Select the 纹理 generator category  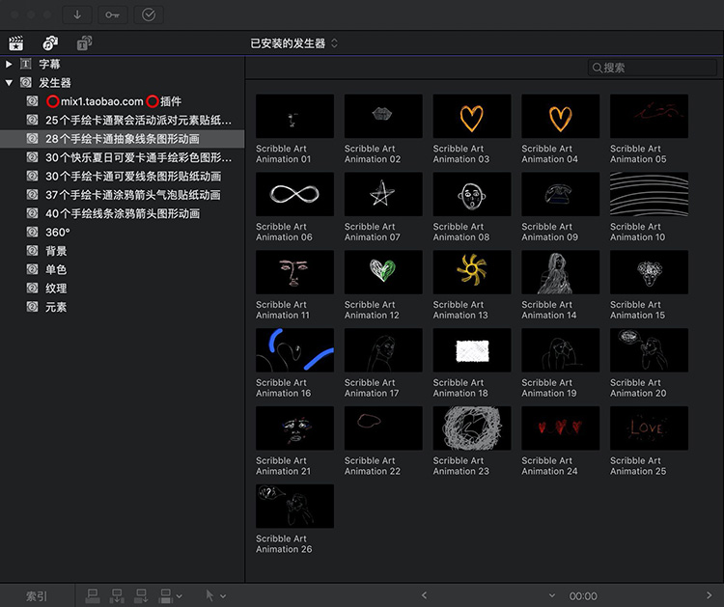coord(122,289)
